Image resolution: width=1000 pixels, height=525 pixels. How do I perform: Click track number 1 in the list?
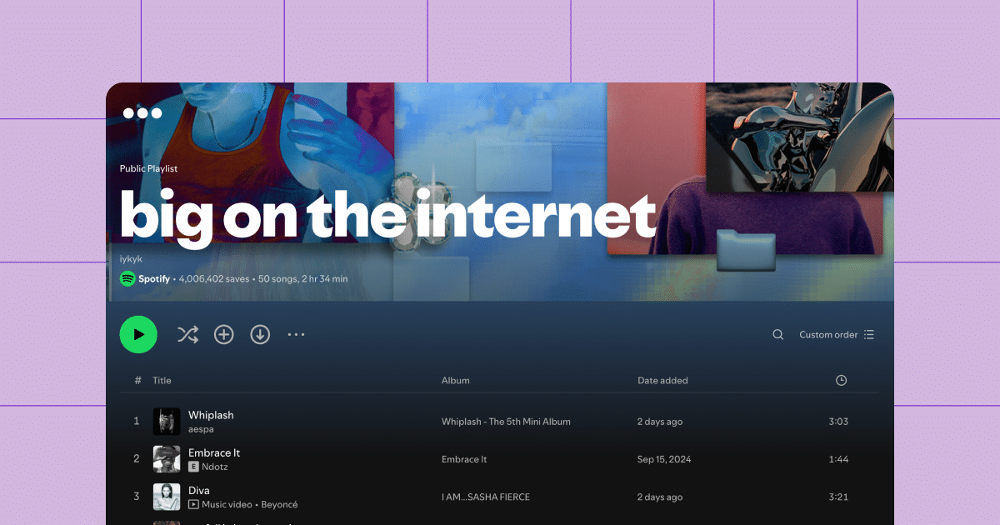(137, 422)
